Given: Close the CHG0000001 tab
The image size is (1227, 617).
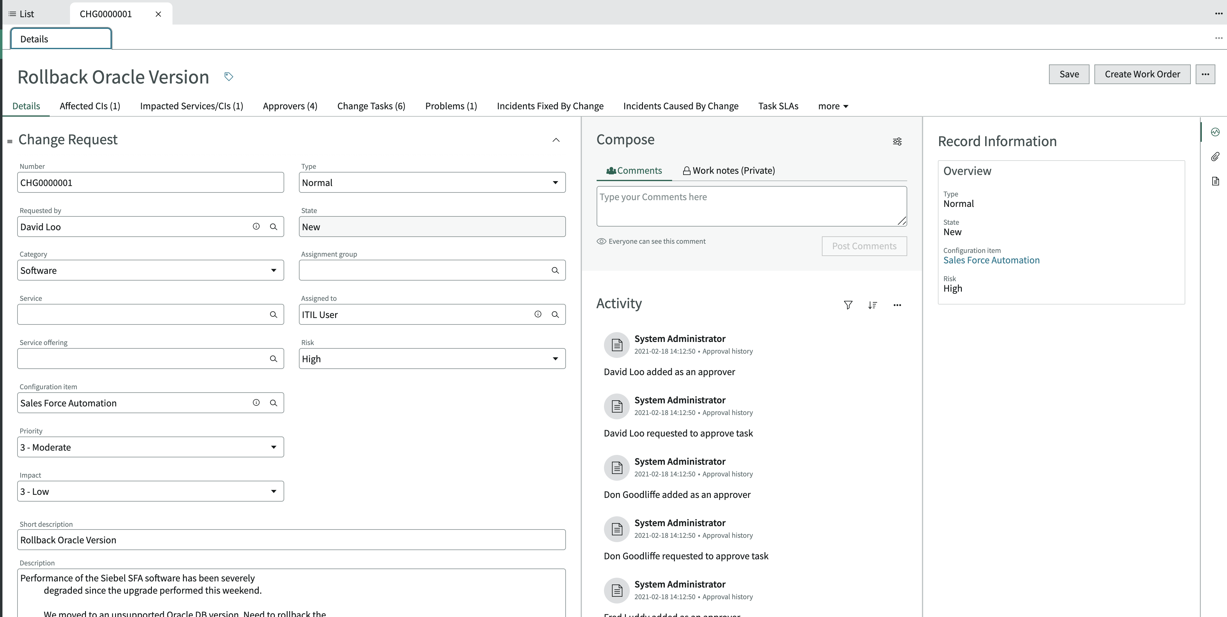Looking at the screenshot, I should 158,14.
